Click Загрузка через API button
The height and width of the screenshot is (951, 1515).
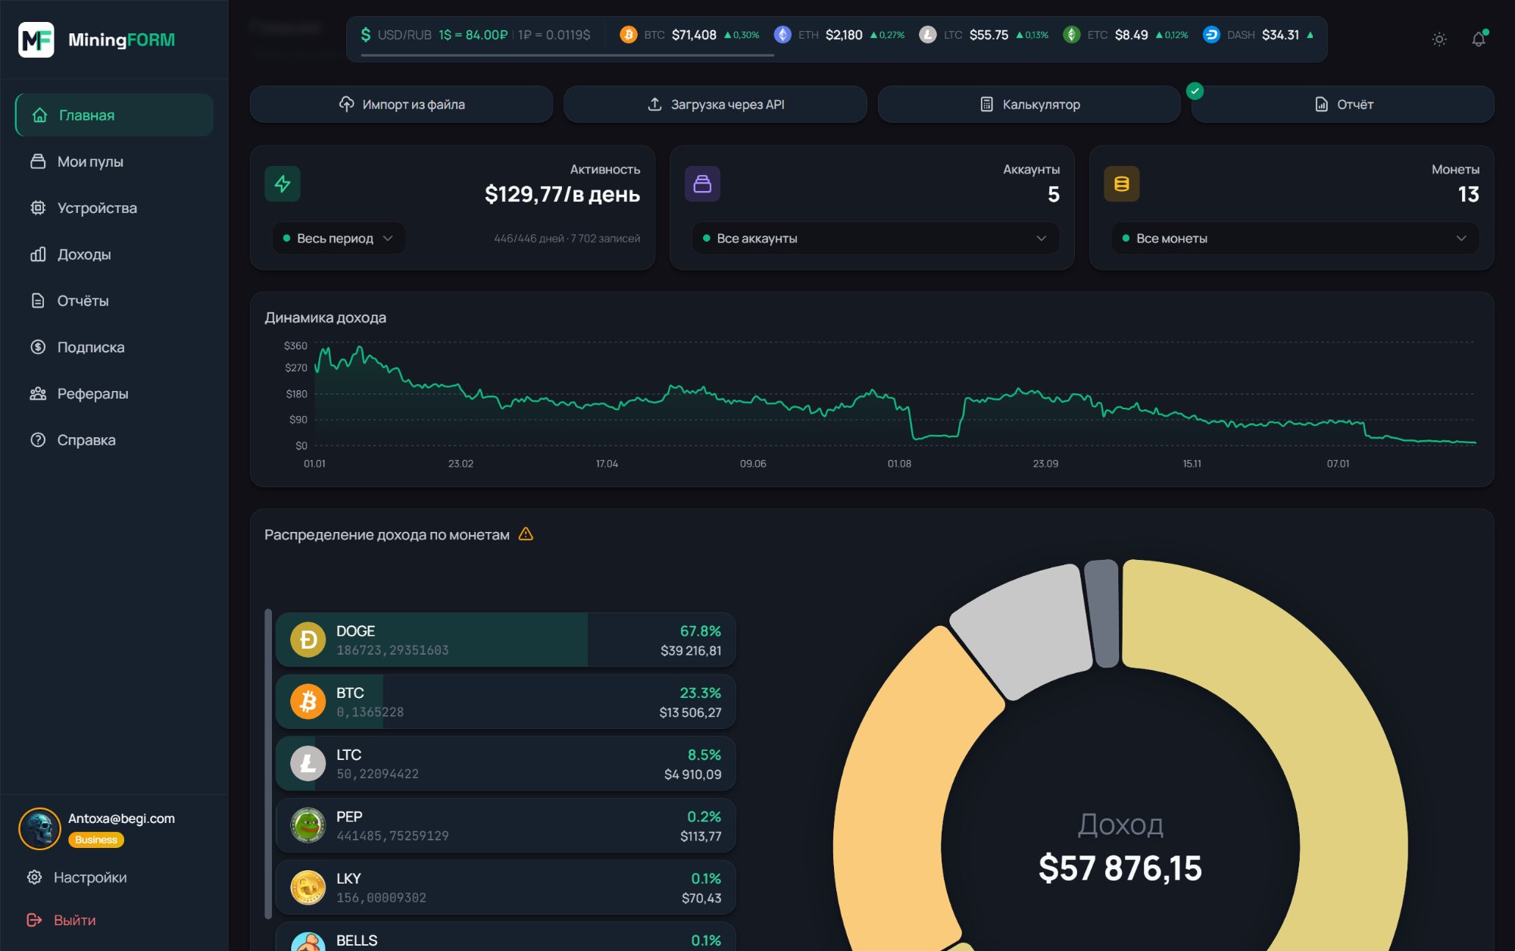pyautogui.click(x=715, y=105)
